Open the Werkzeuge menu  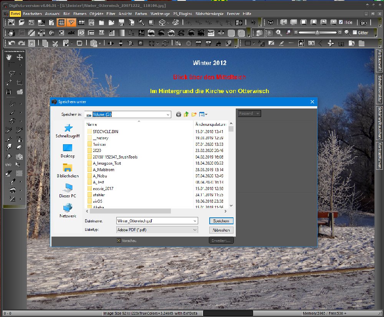159,13
